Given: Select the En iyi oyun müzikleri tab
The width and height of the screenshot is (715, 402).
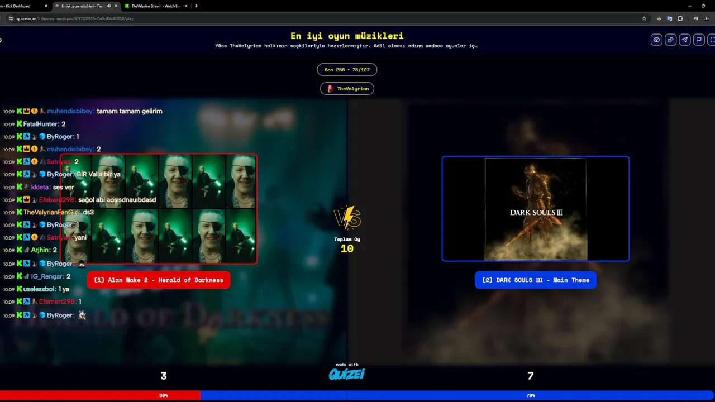Looking at the screenshot, I should tap(87, 6).
